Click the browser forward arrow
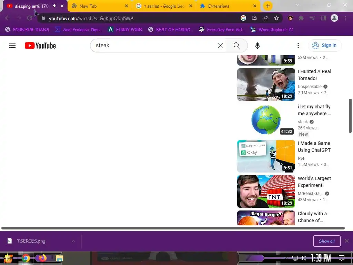Image resolution: width=353 pixels, height=265 pixels. click(x=19, y=18)
